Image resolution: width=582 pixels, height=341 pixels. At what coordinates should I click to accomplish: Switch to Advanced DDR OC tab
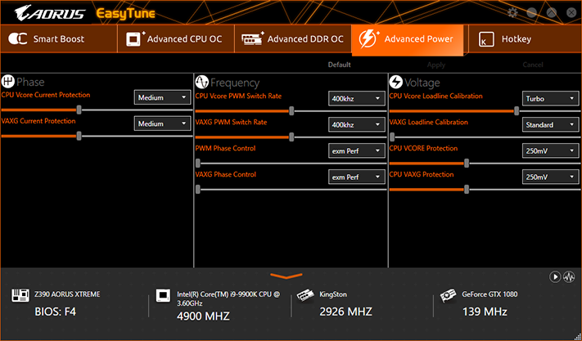pyautogui.click(x=292, y=39)
